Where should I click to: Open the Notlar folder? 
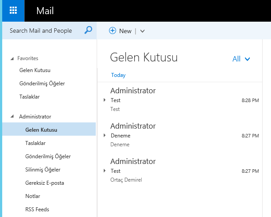click(33, 196)
